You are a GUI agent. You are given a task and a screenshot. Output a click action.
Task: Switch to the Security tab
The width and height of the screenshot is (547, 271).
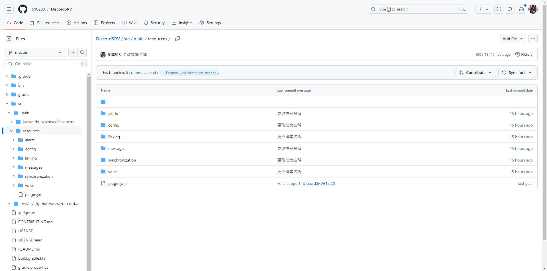154,23
